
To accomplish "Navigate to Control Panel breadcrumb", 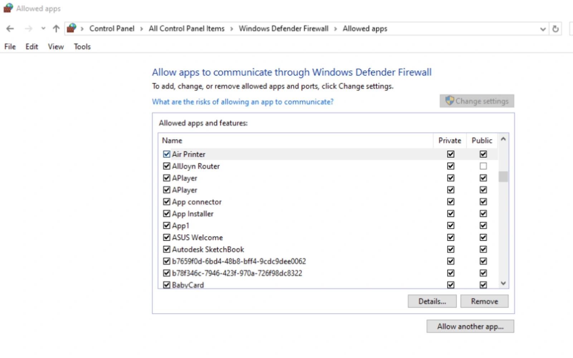I will click(112, 29).
